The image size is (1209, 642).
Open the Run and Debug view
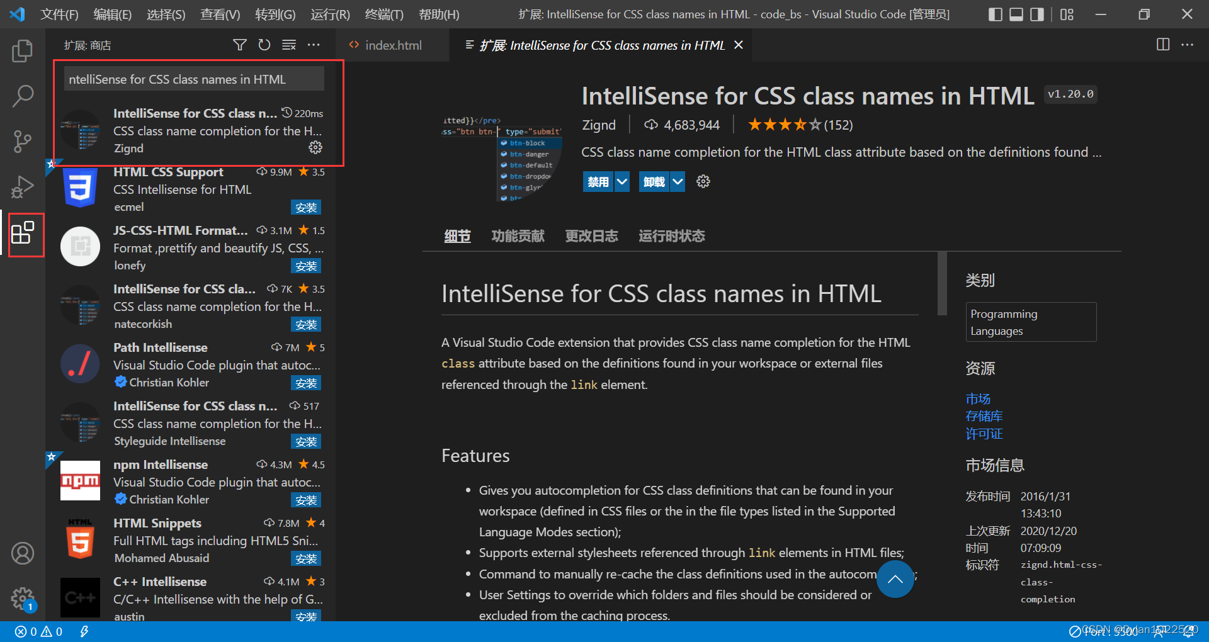pyautogui.click(x=23, y=186)
